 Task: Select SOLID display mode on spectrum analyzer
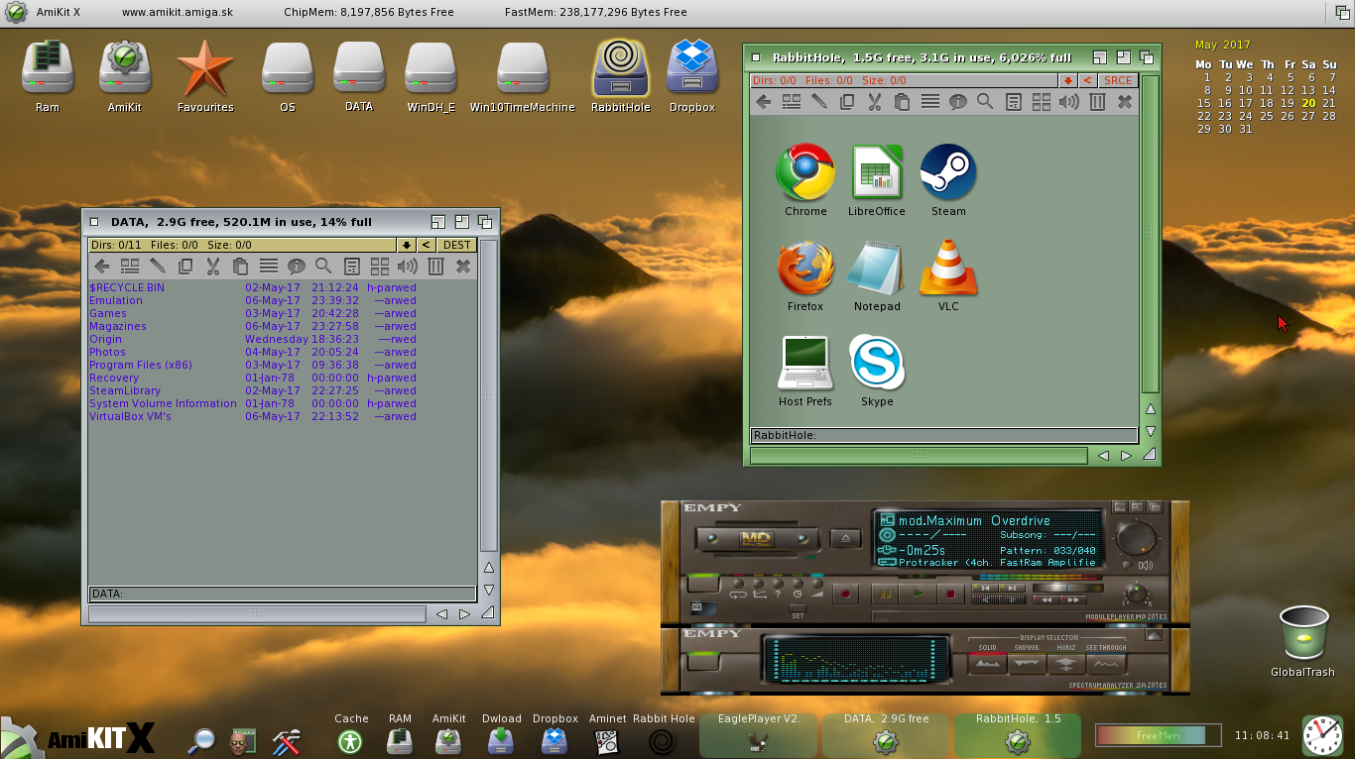tap(988, 664)
